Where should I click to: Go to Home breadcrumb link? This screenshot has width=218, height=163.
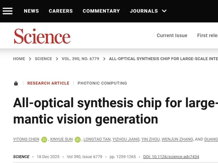(x=19, y=59)
